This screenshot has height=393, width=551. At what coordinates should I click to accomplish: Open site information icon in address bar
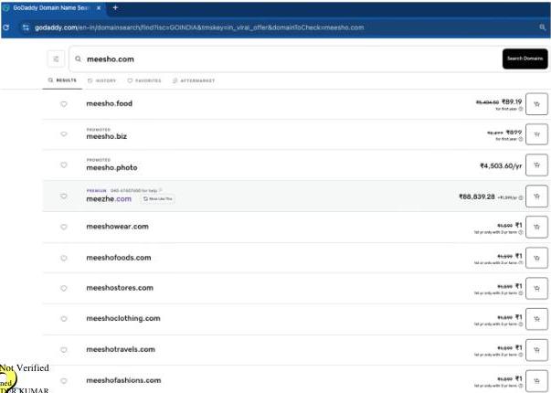pos(26,27)
